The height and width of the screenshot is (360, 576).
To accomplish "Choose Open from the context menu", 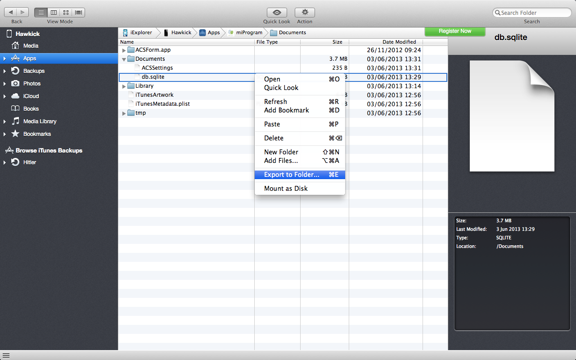I will click(x=300, y=79).
